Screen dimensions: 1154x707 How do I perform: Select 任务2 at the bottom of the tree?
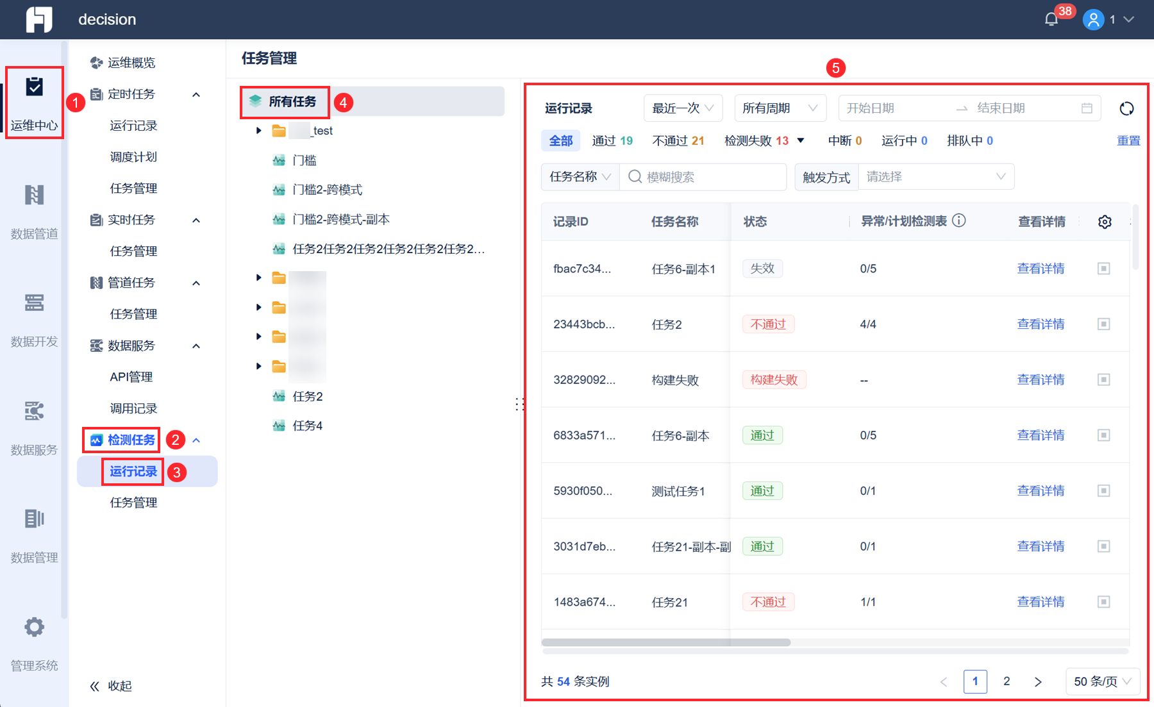tap(308, 397)
